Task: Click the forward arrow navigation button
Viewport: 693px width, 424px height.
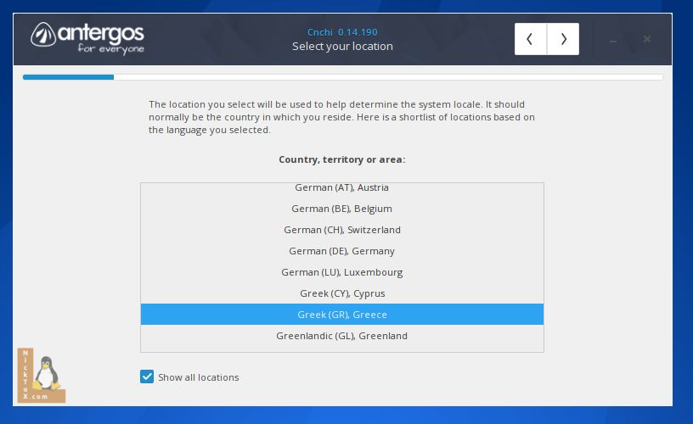Action: click(563, 39)
